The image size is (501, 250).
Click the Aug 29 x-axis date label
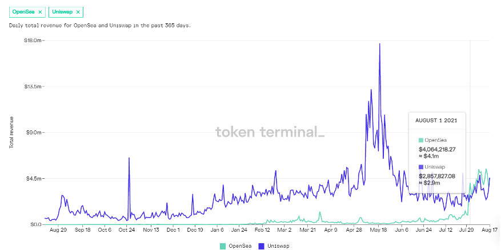coord(58,230)
